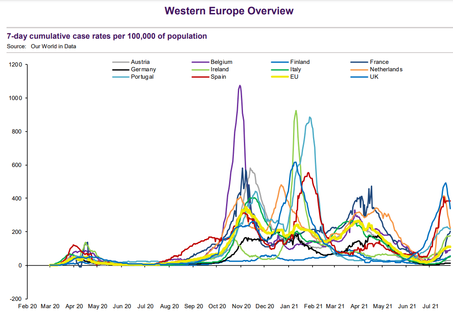
Task: Click the y-axis label 400
Action: click(x=17, y=198)
